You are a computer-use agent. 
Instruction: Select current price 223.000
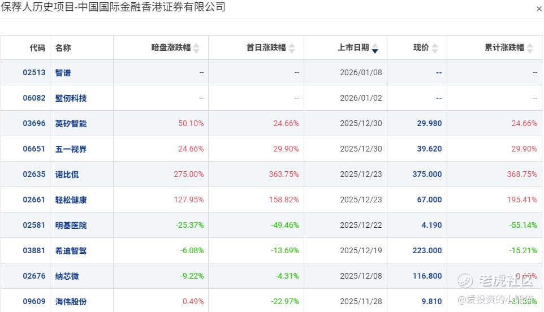click(x=427, y=250)
